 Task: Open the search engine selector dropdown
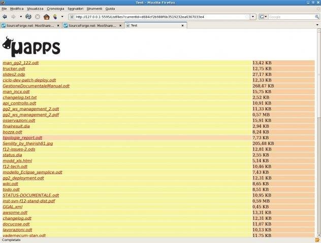263,17
